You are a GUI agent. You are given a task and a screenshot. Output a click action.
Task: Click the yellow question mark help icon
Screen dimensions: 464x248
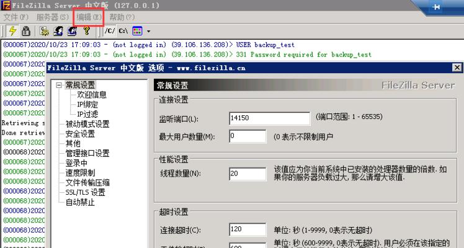point(86,30)
